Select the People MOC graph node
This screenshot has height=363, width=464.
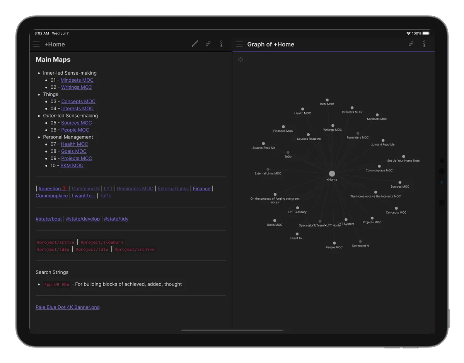[334, 243]
